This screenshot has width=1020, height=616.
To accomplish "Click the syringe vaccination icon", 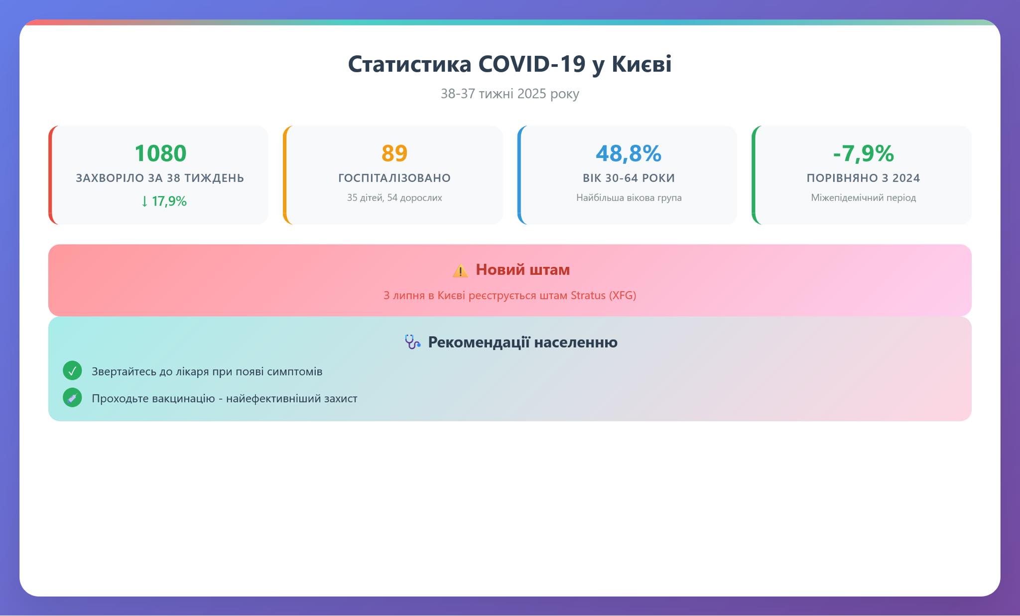I will (x=72, y=397).
